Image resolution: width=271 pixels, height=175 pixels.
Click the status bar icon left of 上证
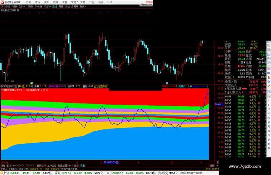tap(1, 173)
